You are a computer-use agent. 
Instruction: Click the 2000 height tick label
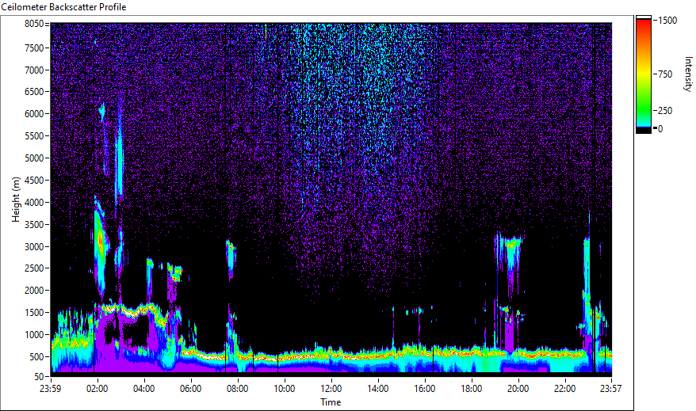[34, 291]
